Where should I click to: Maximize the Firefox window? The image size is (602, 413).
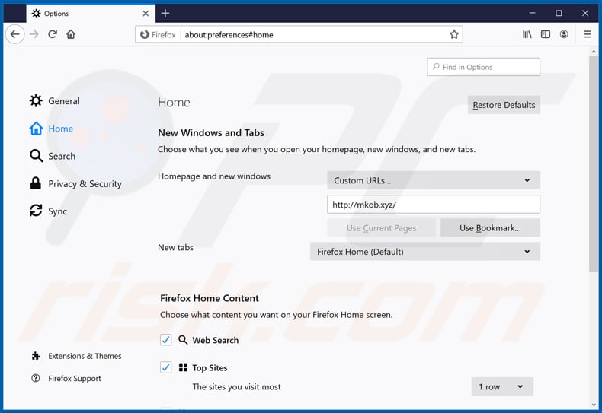(x=559, y=14)
